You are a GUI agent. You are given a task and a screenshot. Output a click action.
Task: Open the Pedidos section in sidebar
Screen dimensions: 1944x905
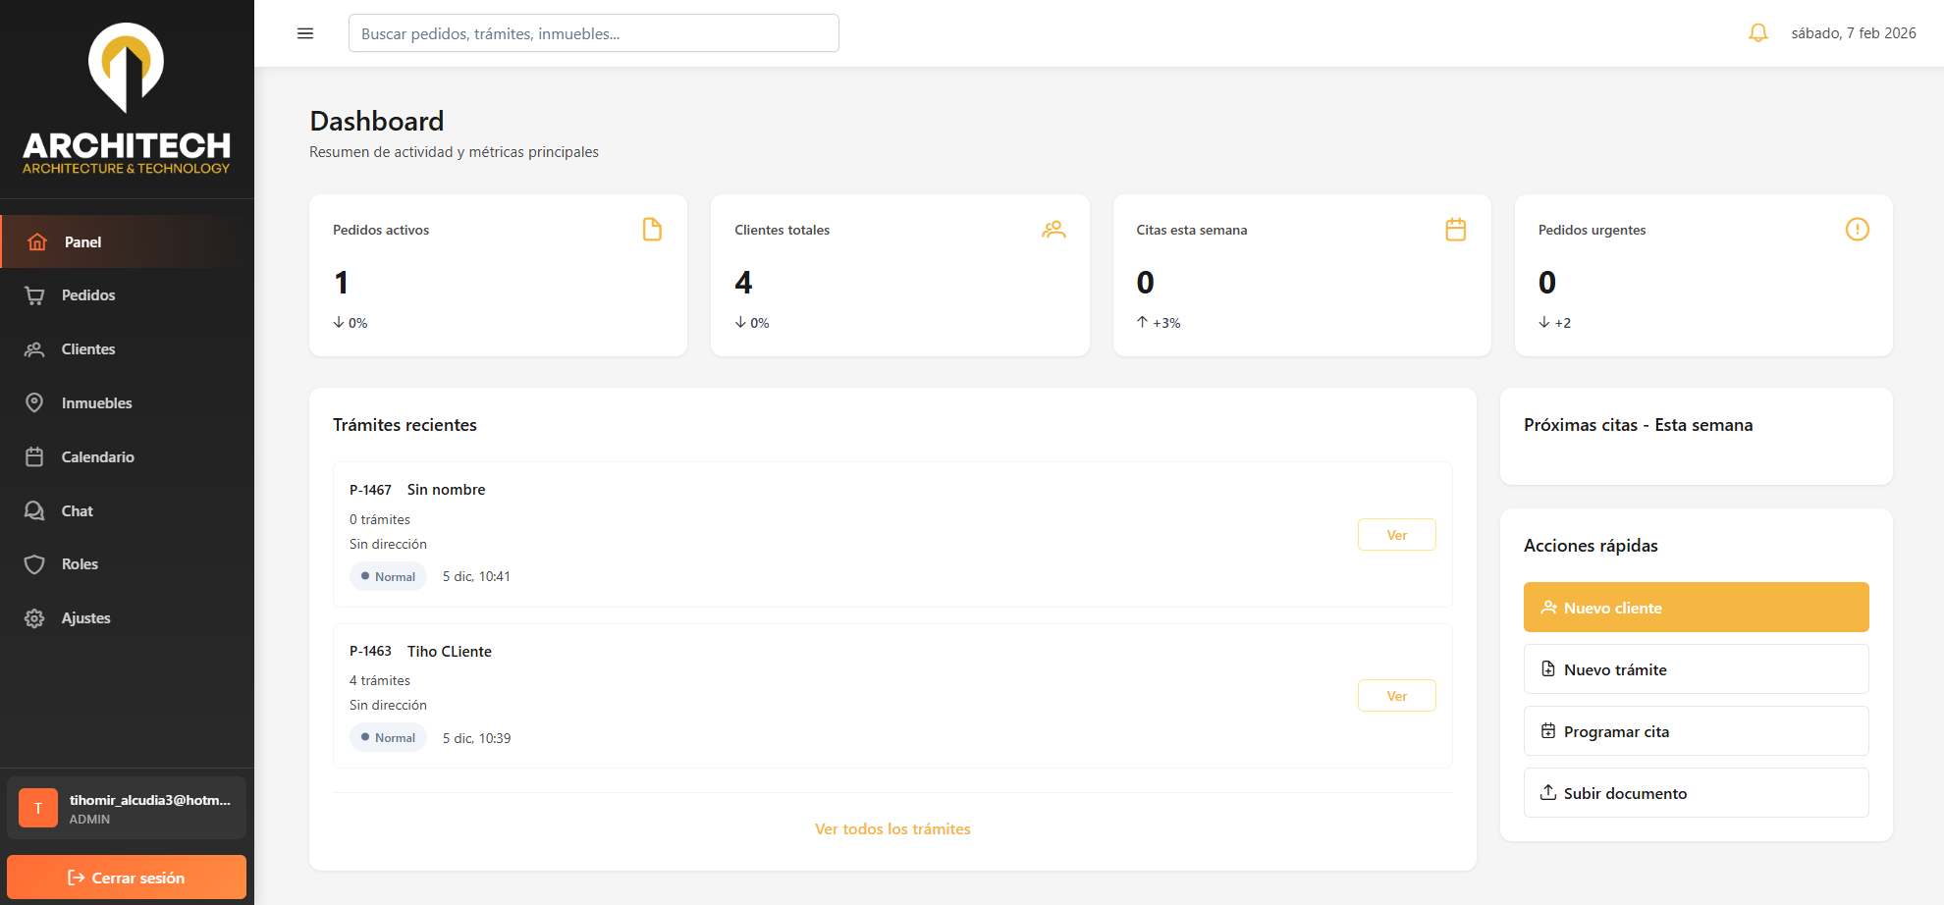tap(87, 295)
